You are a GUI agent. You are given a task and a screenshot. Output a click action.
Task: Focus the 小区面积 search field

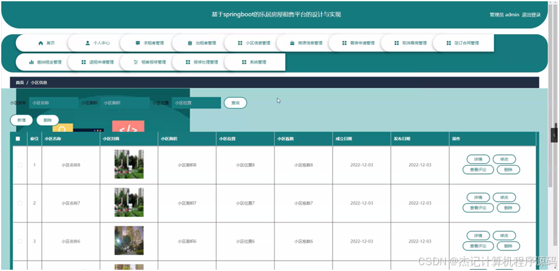click(x=125, y=103)
